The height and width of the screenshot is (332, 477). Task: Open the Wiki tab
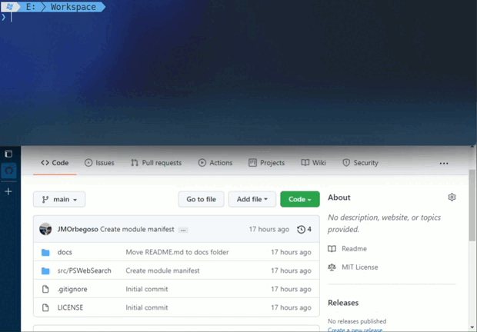pos(313,163)
